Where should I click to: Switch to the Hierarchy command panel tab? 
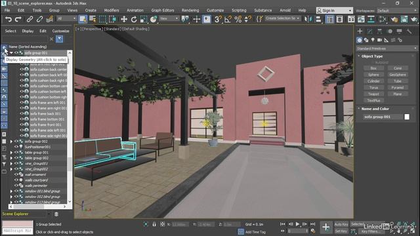379,31
